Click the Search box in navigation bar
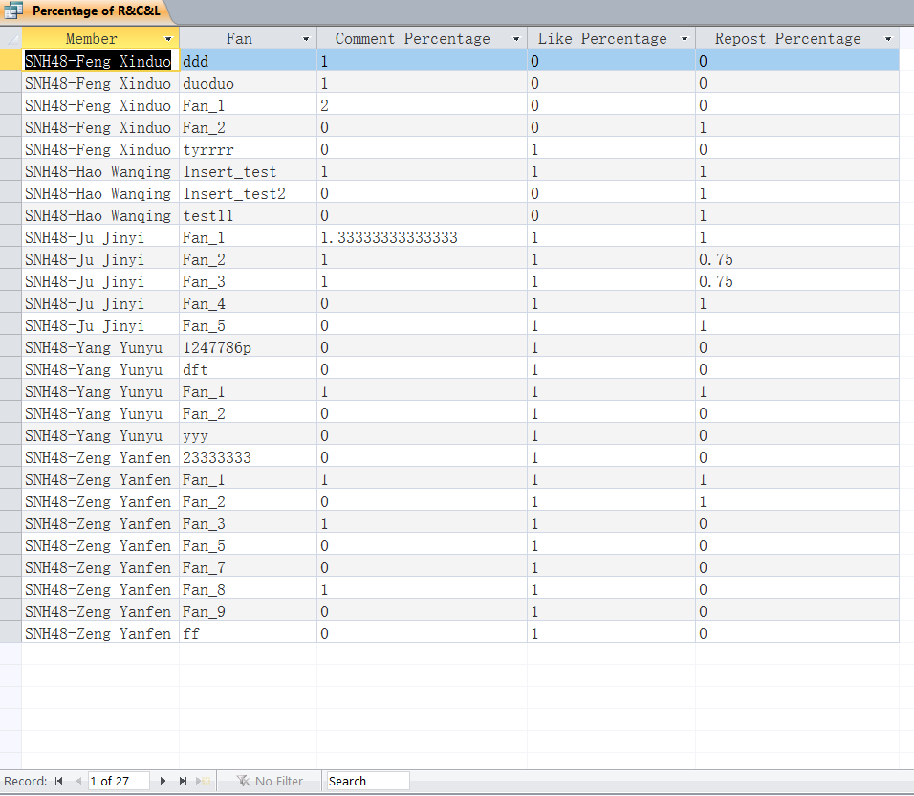Screen dimensions: 914x796 [366, 781]
